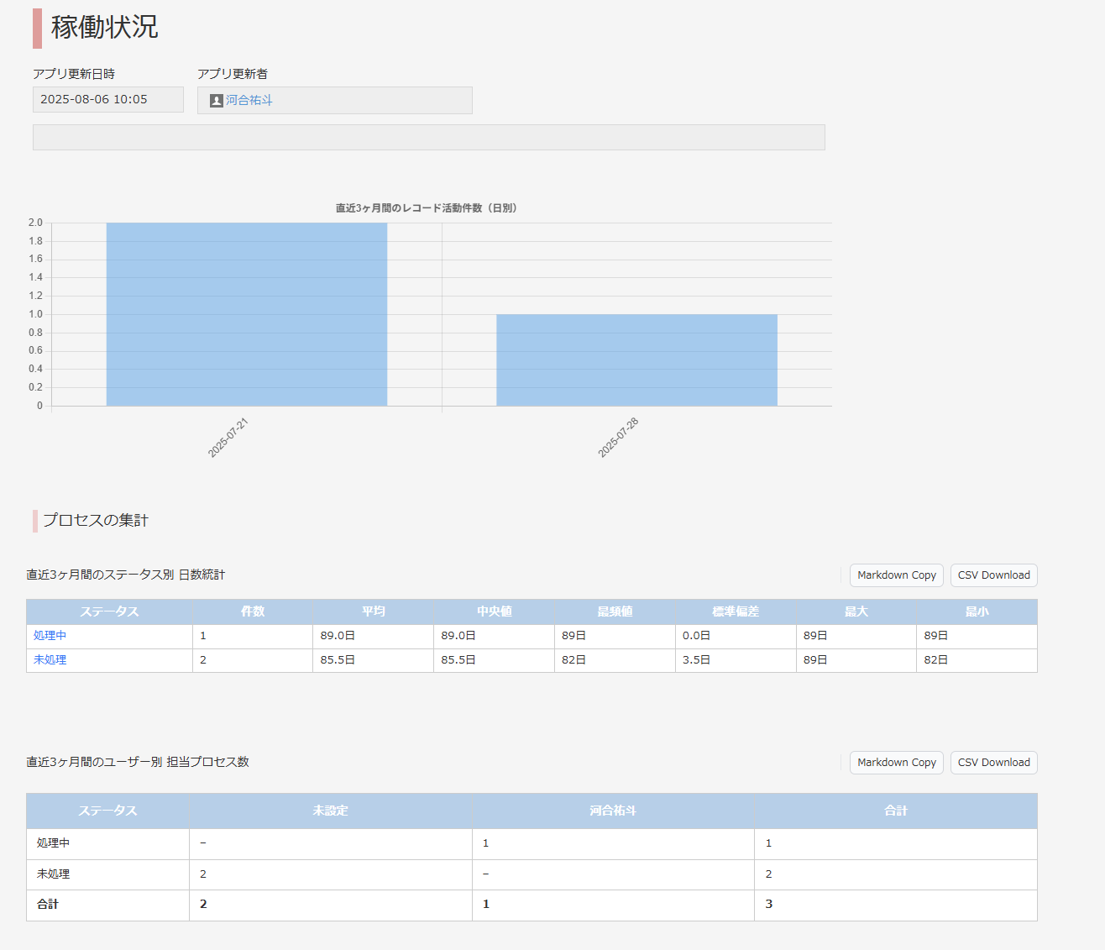Image resolution: width=1105 pixels, height=950 pixels.
Task: Open the 河合祐斗 updater profile link
Action: tap(249, 100)
